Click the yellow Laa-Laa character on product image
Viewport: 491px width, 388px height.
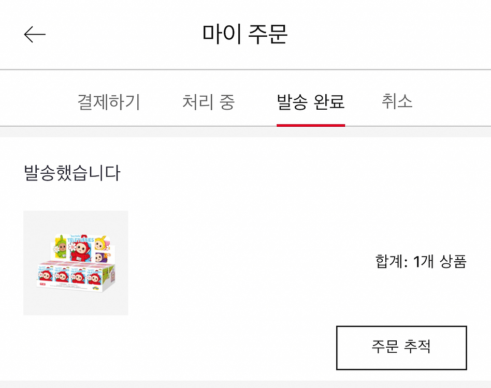[103, 243]
